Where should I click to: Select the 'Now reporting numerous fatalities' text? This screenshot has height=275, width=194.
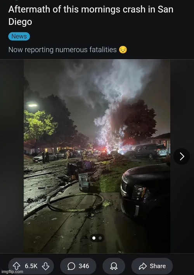(x=62, y=50)
